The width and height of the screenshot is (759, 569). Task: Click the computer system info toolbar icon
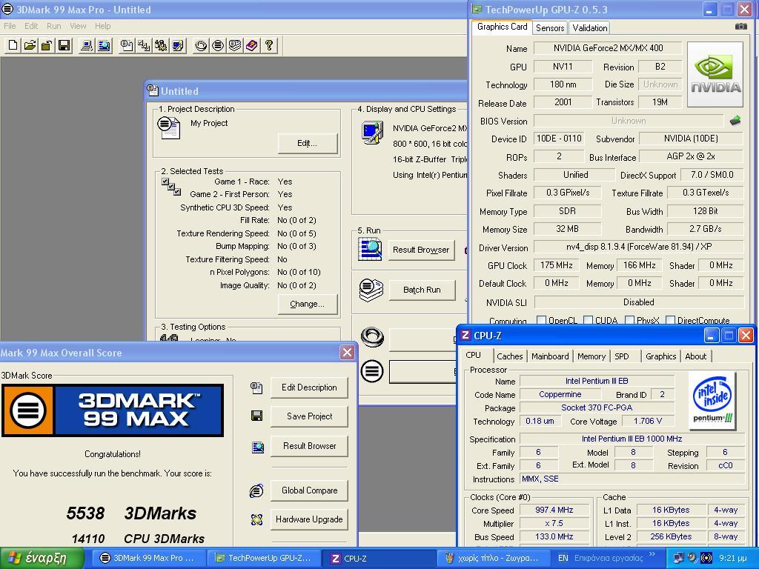tap(87, 46)
